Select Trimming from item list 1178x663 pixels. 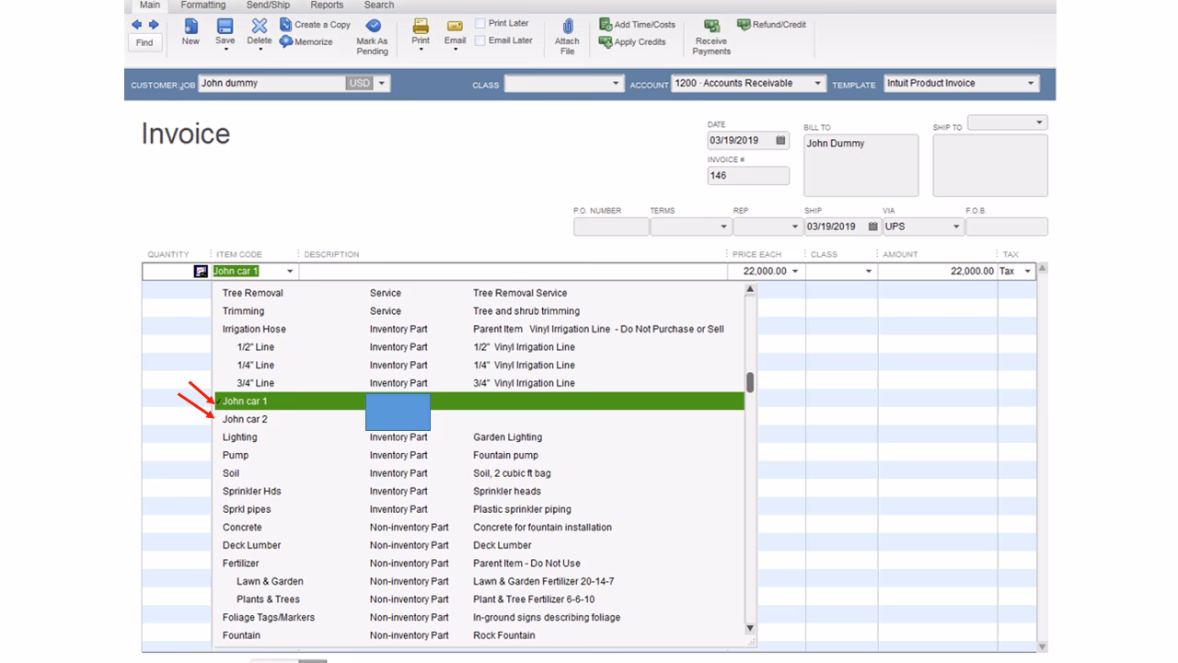(479, 311)
